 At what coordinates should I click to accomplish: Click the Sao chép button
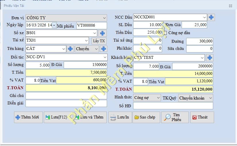(146, 117)
